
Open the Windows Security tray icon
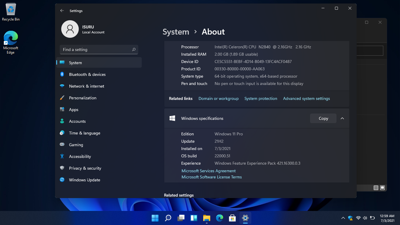(351, 218)
